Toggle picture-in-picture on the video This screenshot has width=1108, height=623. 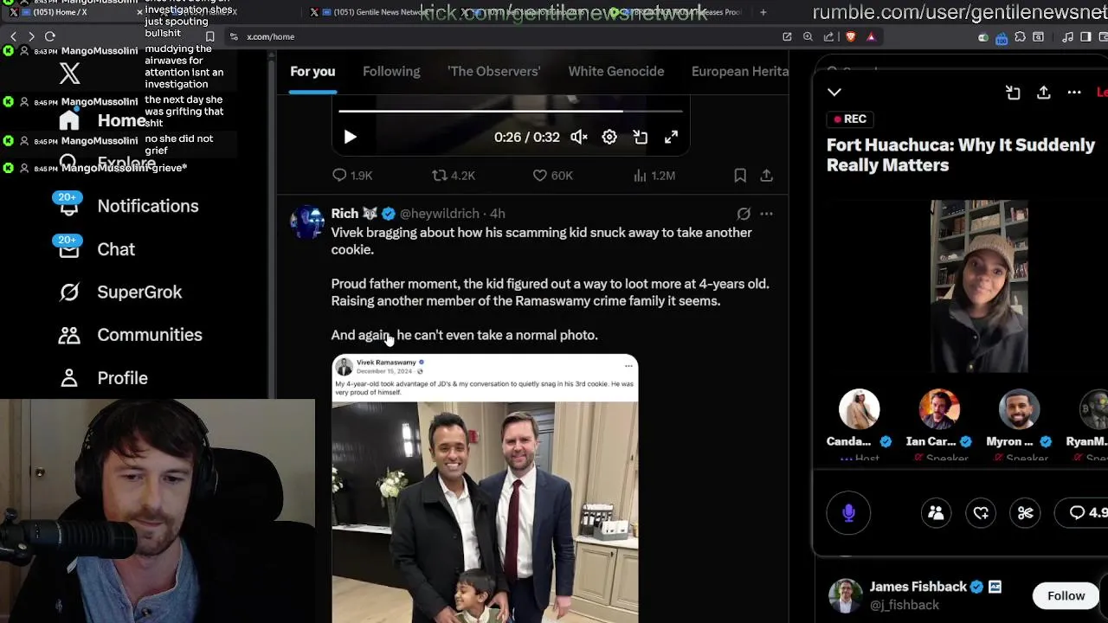coord(641,137)
